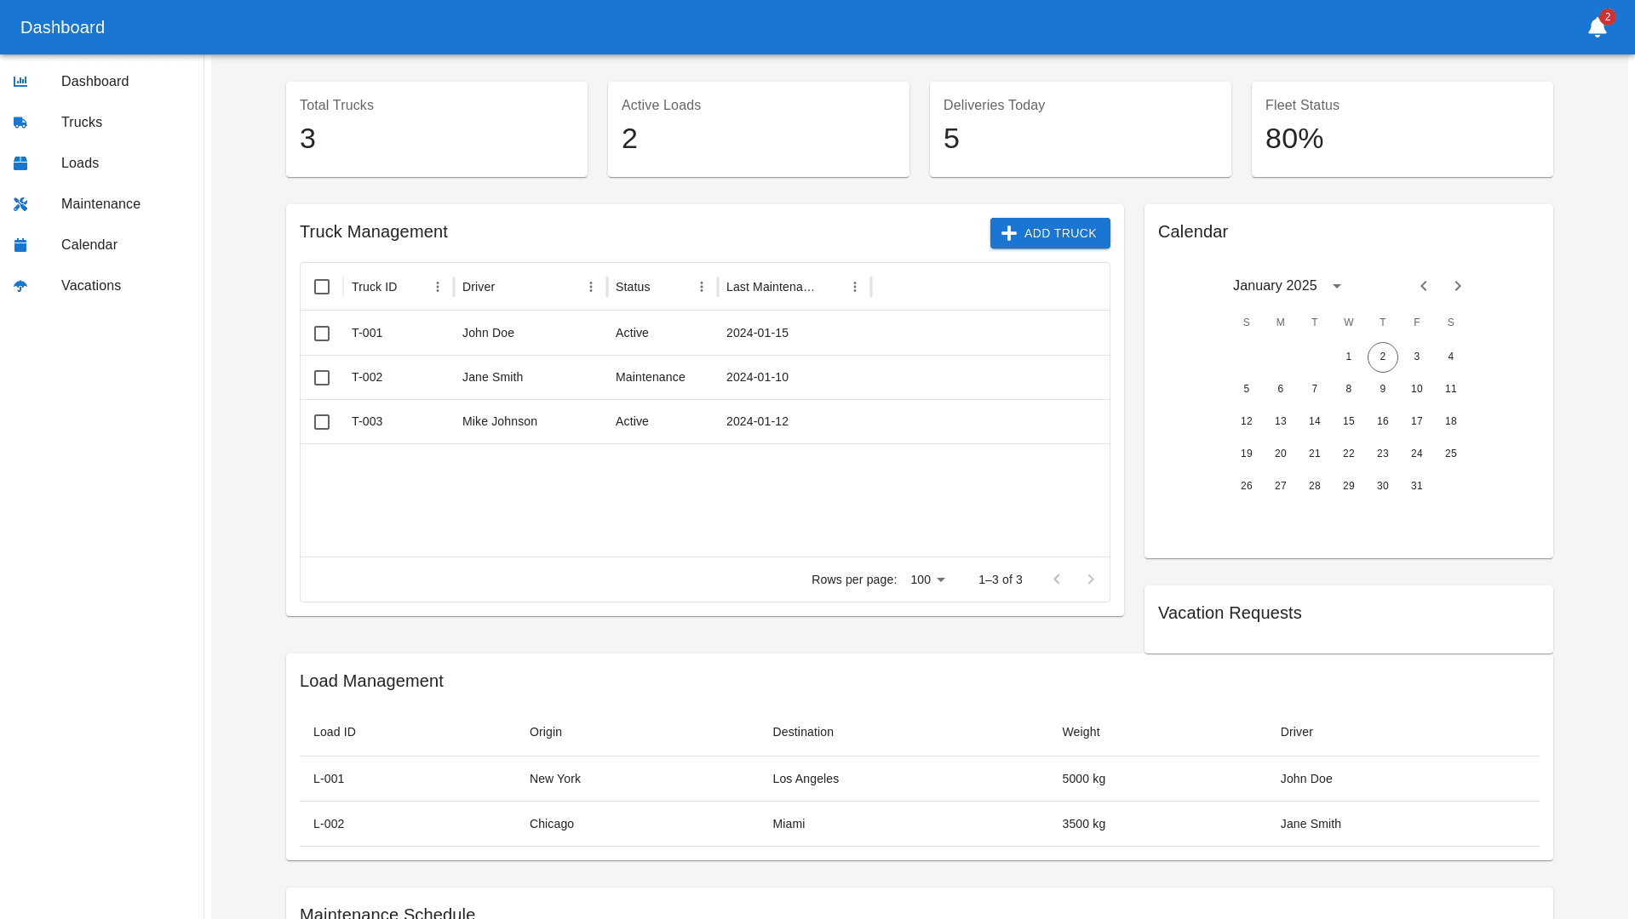Viewport: 1635px width, 919px height.
Task: Navigate to Calendar in sidebar
Action: tap(89, 245)
